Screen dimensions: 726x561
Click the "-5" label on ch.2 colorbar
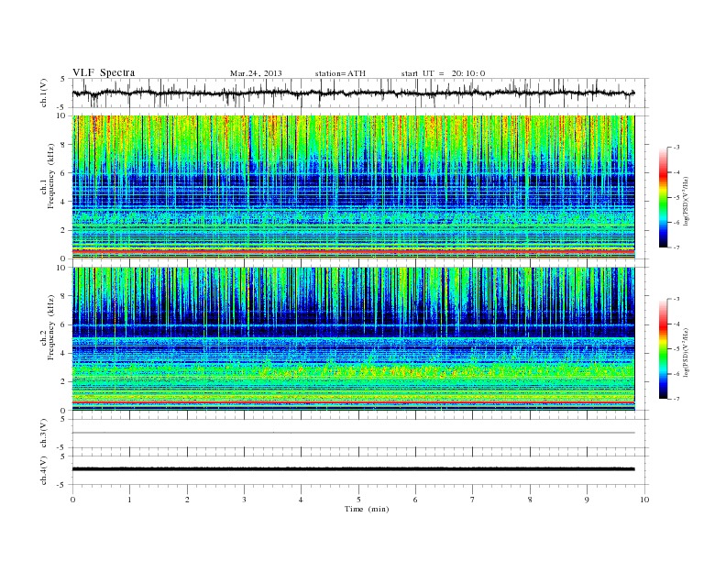point(676,349)
